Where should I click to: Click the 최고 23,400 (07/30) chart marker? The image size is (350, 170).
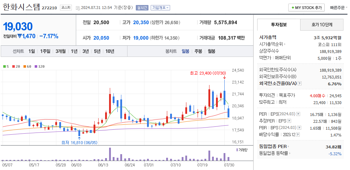pos(208,73)
